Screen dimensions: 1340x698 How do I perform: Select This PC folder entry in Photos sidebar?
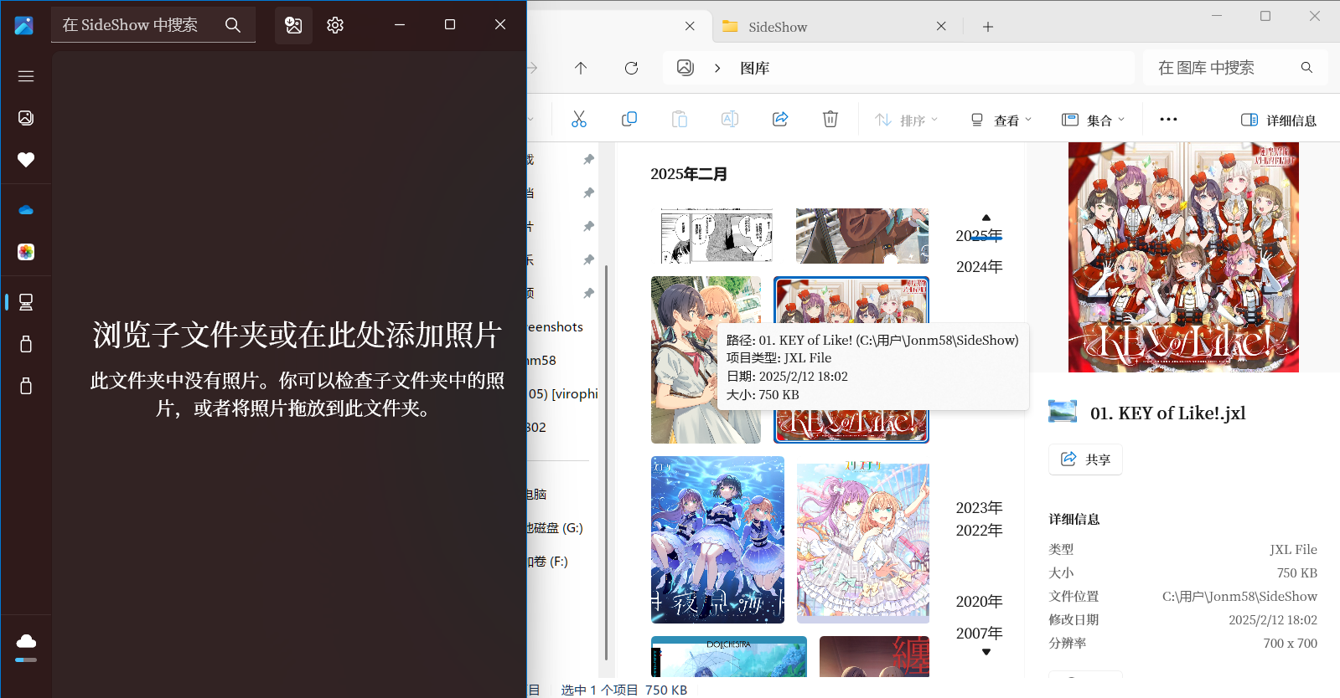pyautogui.click(x=26, y=302)
